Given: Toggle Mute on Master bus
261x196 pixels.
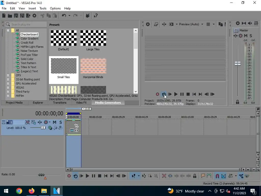Looking at the screenshot, I should pos(246,36).
